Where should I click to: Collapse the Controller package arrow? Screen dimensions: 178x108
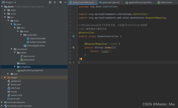coord(21,35)
